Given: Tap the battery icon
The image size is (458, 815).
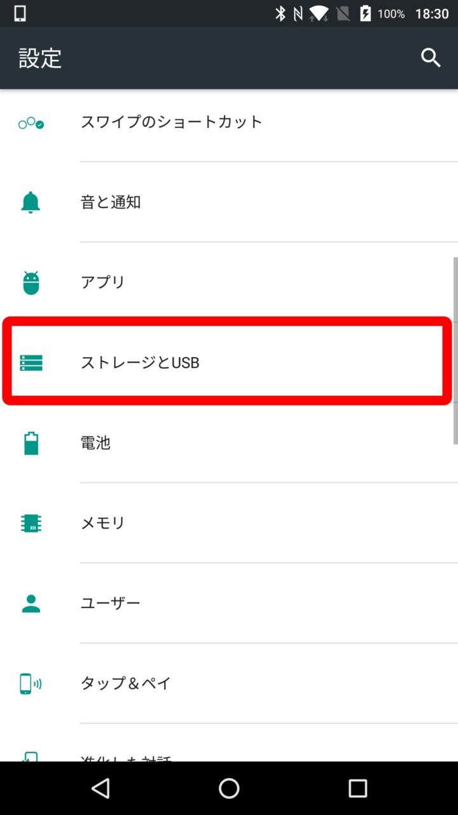Looking at the screenshot, I should pos(31,443).
